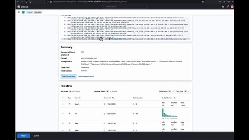Click the Summary section heading
The height and width of the screenshot is (140, 249).
pos(67,47)
